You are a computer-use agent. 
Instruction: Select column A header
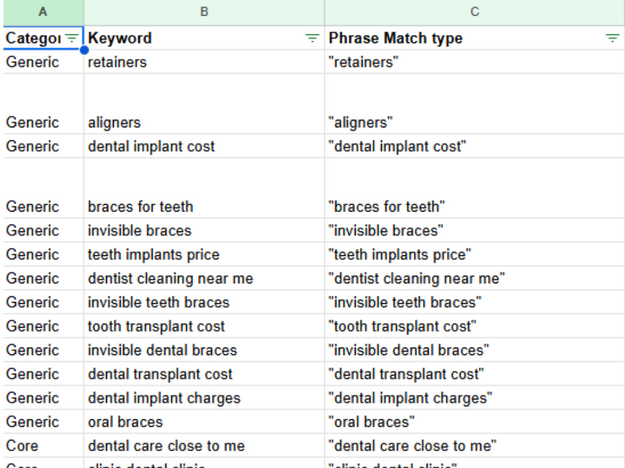pyautogui.click(x=43, y=12)
